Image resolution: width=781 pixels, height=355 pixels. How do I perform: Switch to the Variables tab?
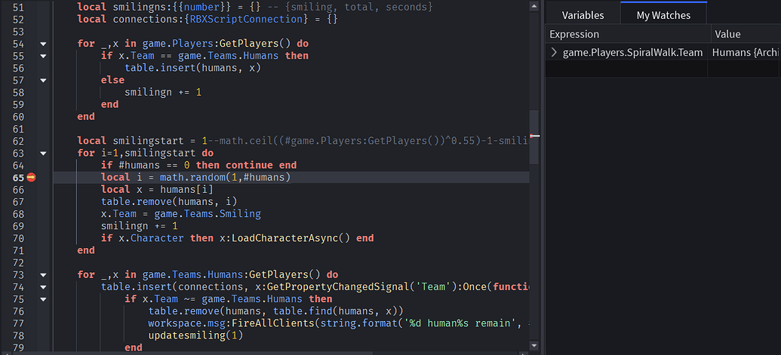583,15
